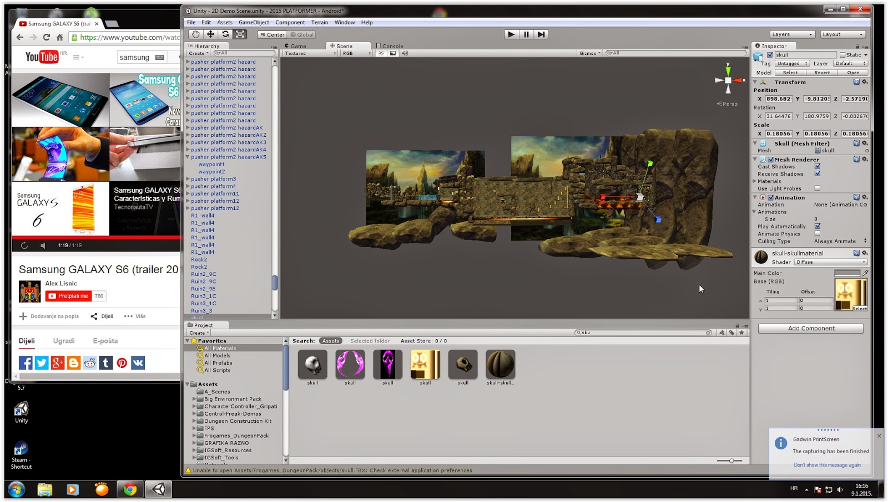
Task: Switch to the Game tab
Action: pos(295,46)
